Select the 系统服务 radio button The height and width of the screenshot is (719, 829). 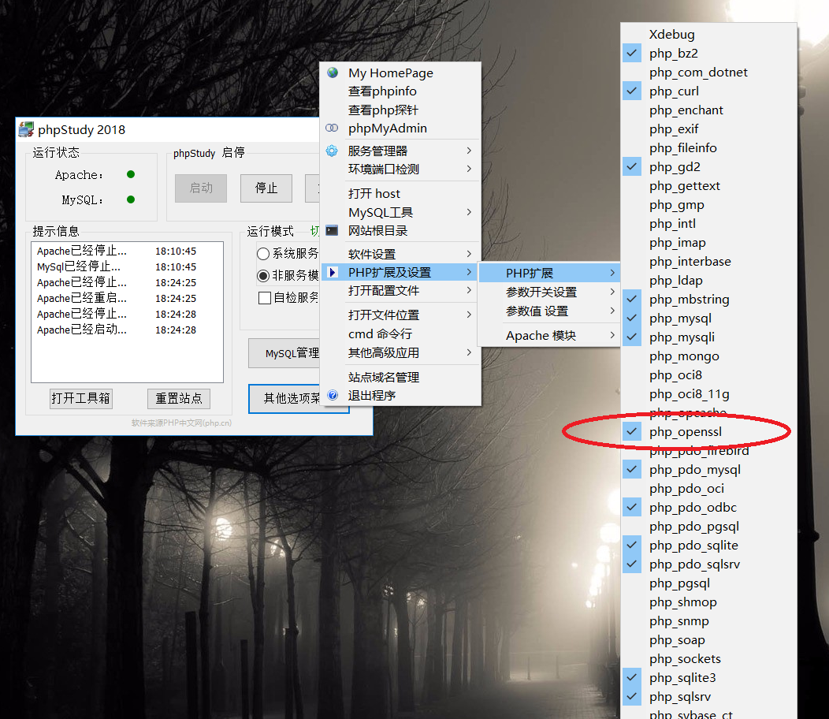pos(263,254)
